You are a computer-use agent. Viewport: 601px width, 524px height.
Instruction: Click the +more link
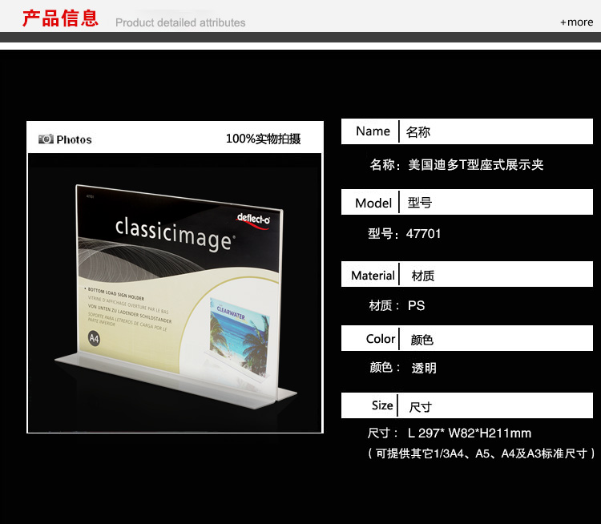point(576,22)
